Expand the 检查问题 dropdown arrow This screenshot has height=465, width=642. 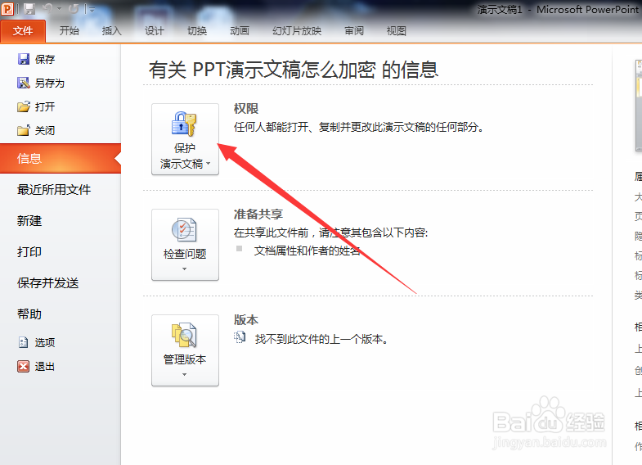point(184,269)
